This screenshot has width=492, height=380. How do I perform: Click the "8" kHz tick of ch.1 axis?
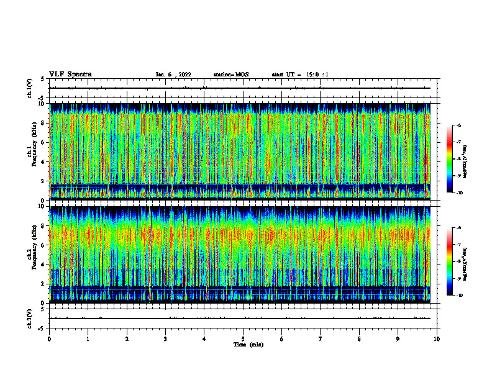pyautogui.click(x=43, y=123)
